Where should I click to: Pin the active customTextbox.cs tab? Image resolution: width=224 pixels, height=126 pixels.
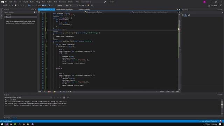(52, 9)
